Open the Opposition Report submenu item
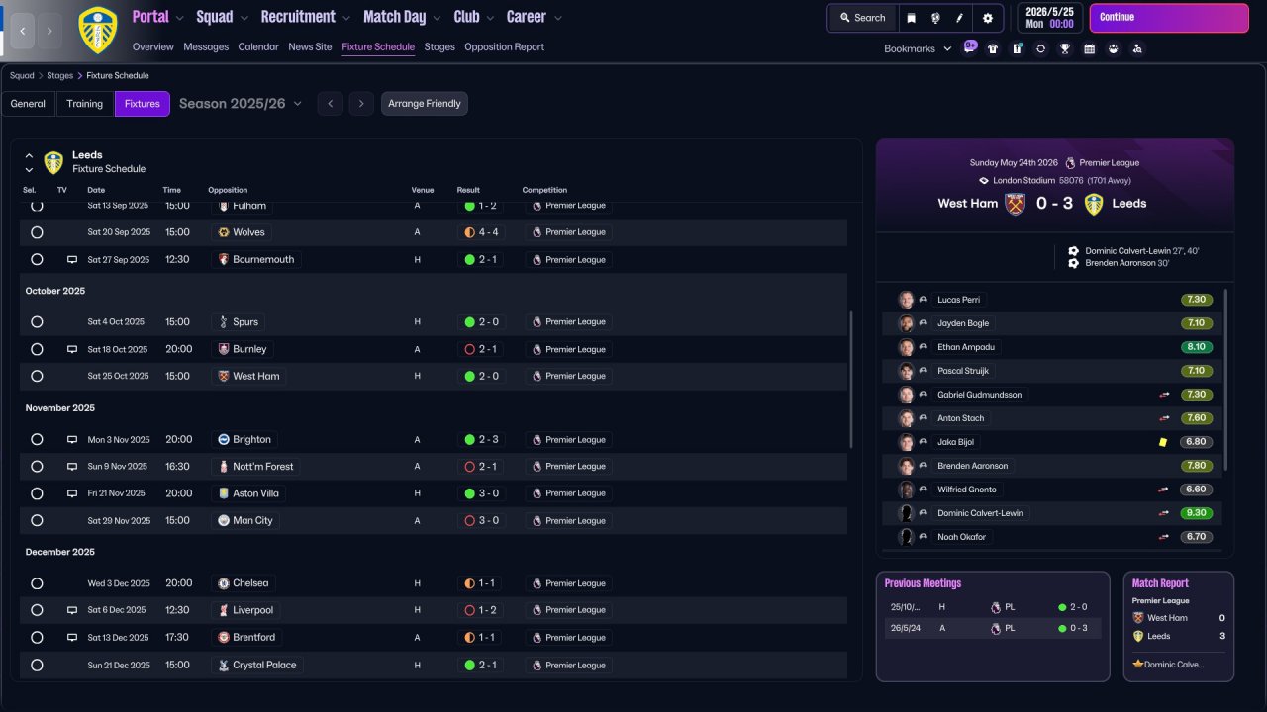Viewport: 1267px width, 712px height. tap(504, 46)
